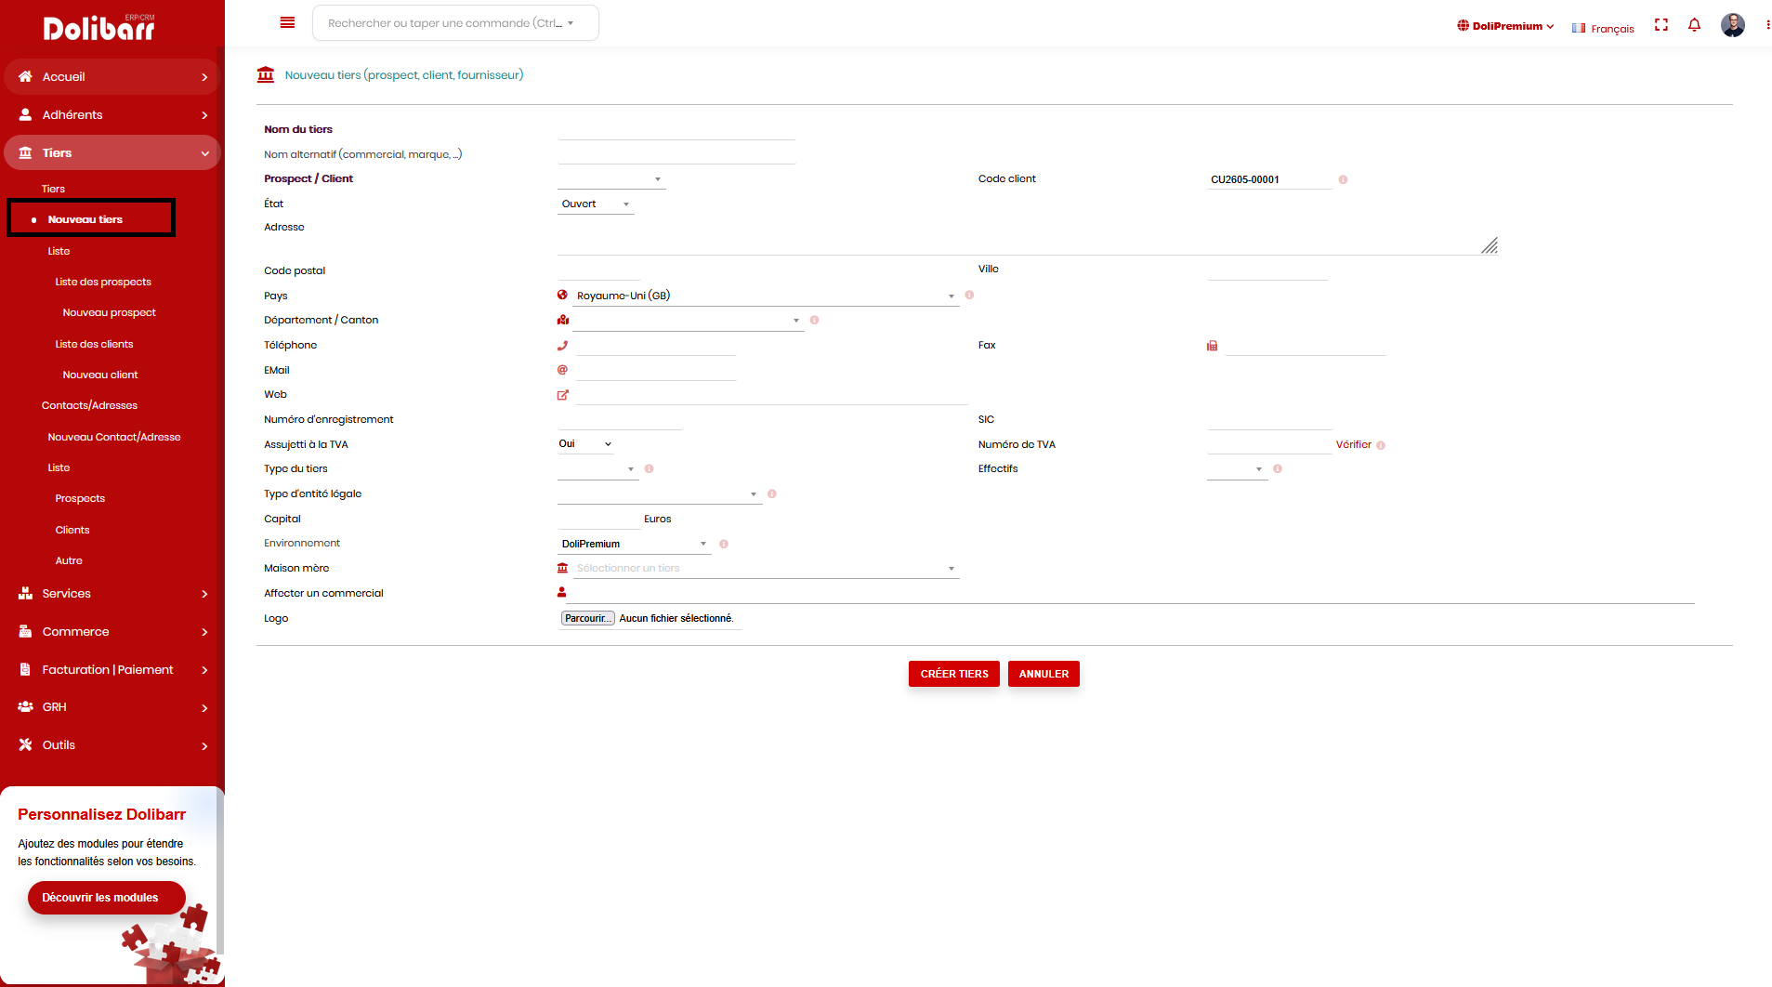This screenshot has height=987, width=1772.
Task: Open notifications bell icon
Action: click(1694, 25)
